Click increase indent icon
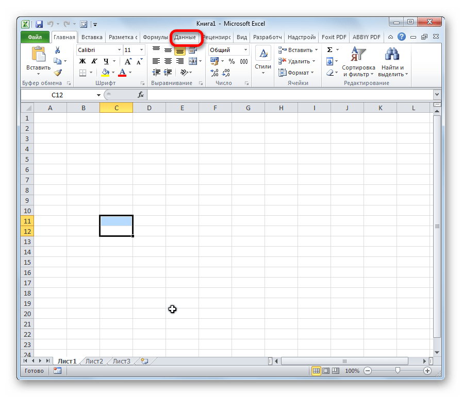462x397 pixels. (x=168, y=73)
